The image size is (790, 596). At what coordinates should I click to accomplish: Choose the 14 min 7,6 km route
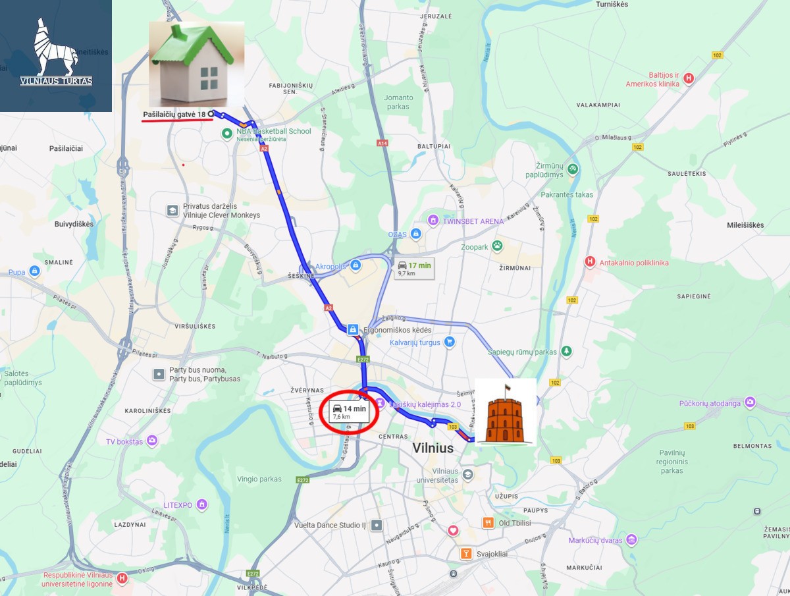350,412
